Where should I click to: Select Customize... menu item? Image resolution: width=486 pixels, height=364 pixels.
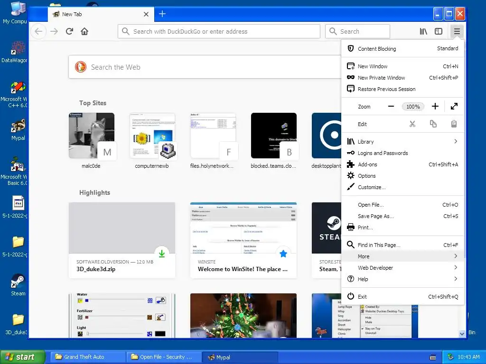coord(402,187)
